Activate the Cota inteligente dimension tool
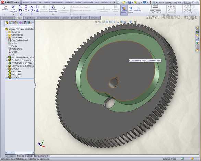The width and height of the screenshot is (201, 161). point(13,9)
